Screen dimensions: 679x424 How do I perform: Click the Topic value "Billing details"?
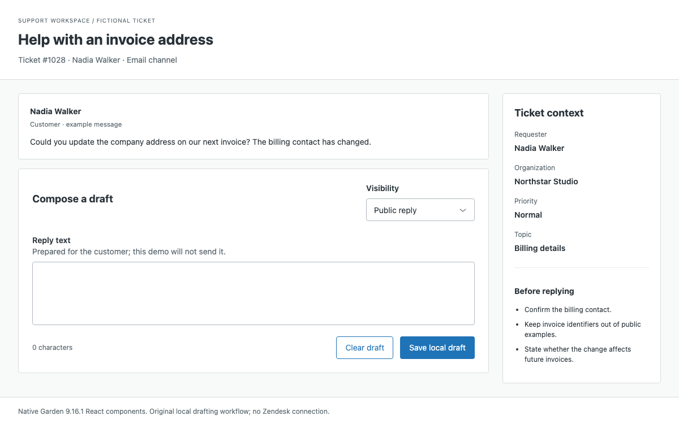tap(540, 248)
